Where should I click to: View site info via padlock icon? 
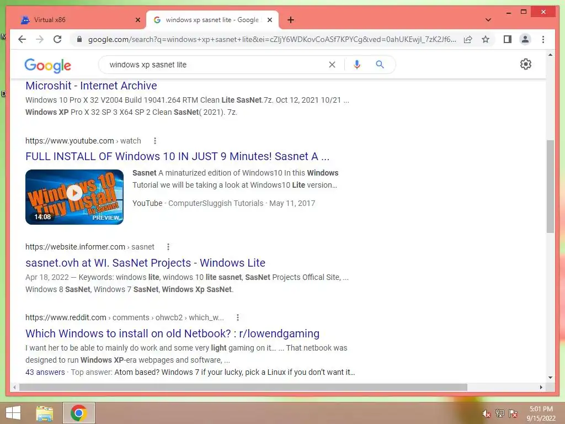[x=79, y=39]
